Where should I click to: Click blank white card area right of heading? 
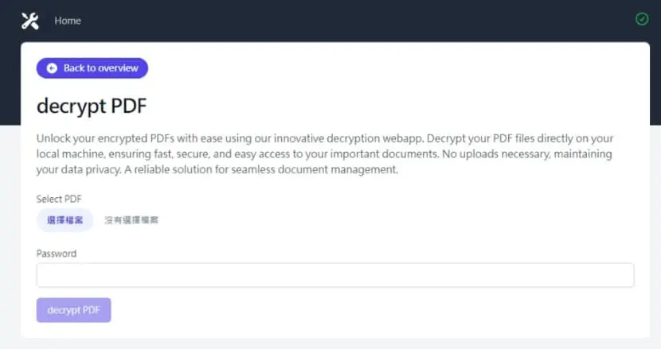379,105
